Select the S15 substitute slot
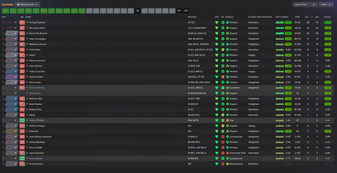This screenshot has width=337, height=173. [x=186, y=11]
